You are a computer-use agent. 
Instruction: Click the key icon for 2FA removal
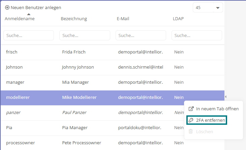tap(191, 120)
